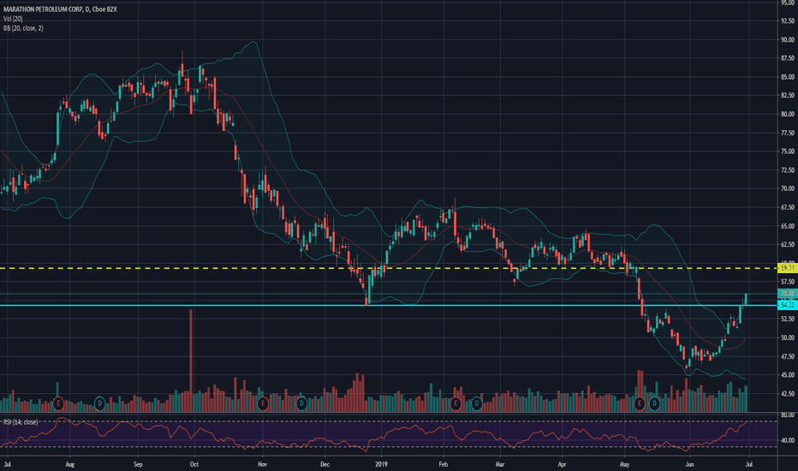798x471 pixels.
Task: Click the yellow 59.31 price label
Action: click(x=788, y=268)
